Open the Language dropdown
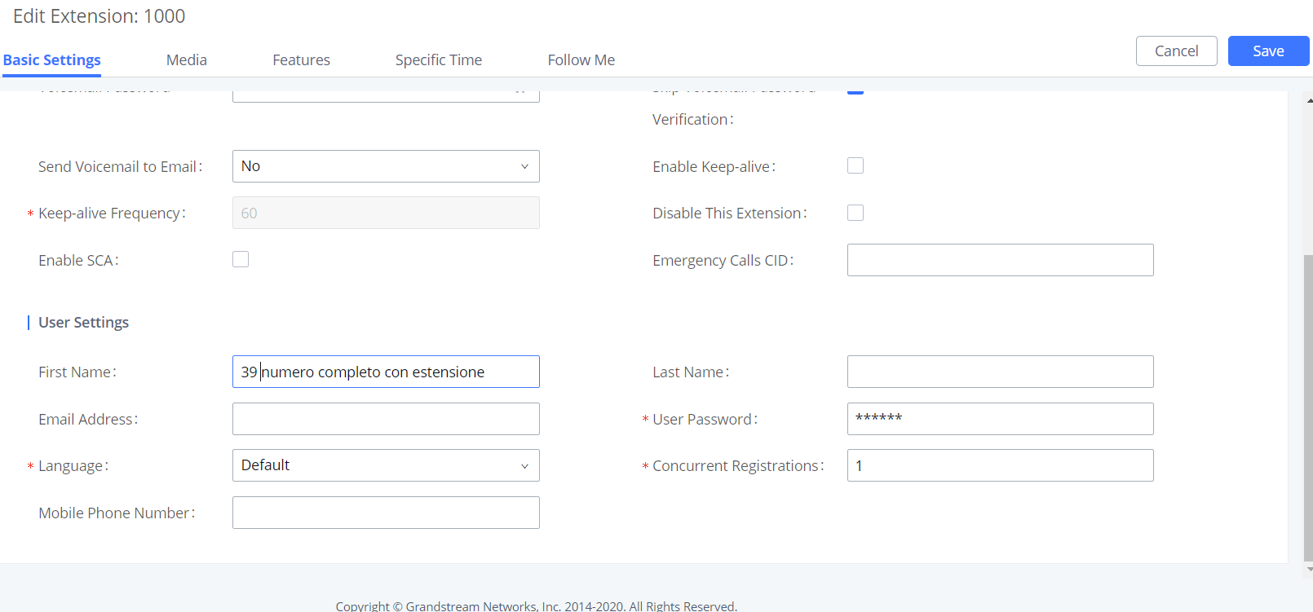1313x612 pixels. coord(386,465)
